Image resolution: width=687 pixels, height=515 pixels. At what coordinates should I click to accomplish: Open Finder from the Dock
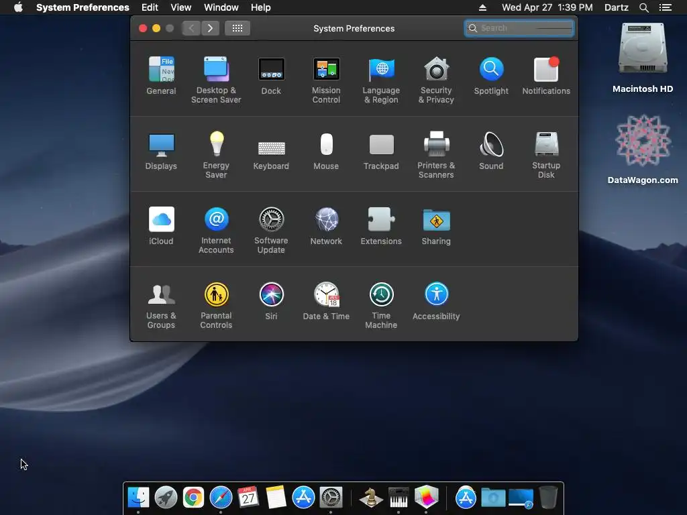coord(138,498)
